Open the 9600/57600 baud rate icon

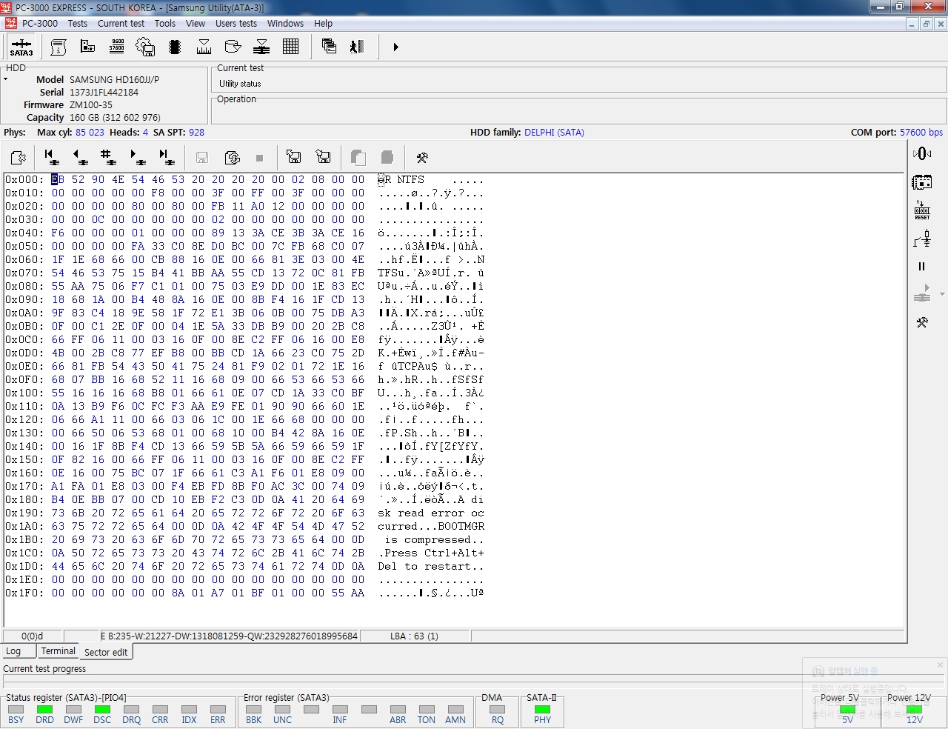coord(116,47)
